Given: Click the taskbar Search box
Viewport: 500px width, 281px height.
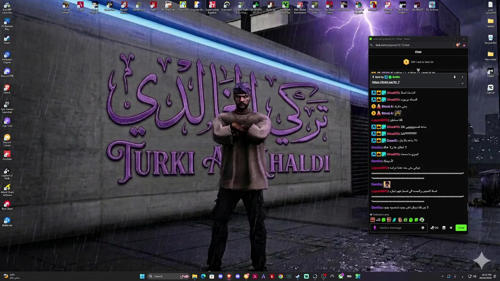Looking at the screenshot, I should click(x=169, y=276).
